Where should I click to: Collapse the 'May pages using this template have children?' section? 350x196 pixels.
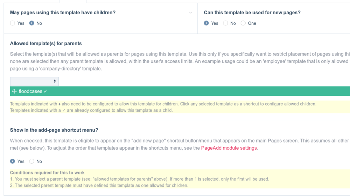click(x=63, y=13)
